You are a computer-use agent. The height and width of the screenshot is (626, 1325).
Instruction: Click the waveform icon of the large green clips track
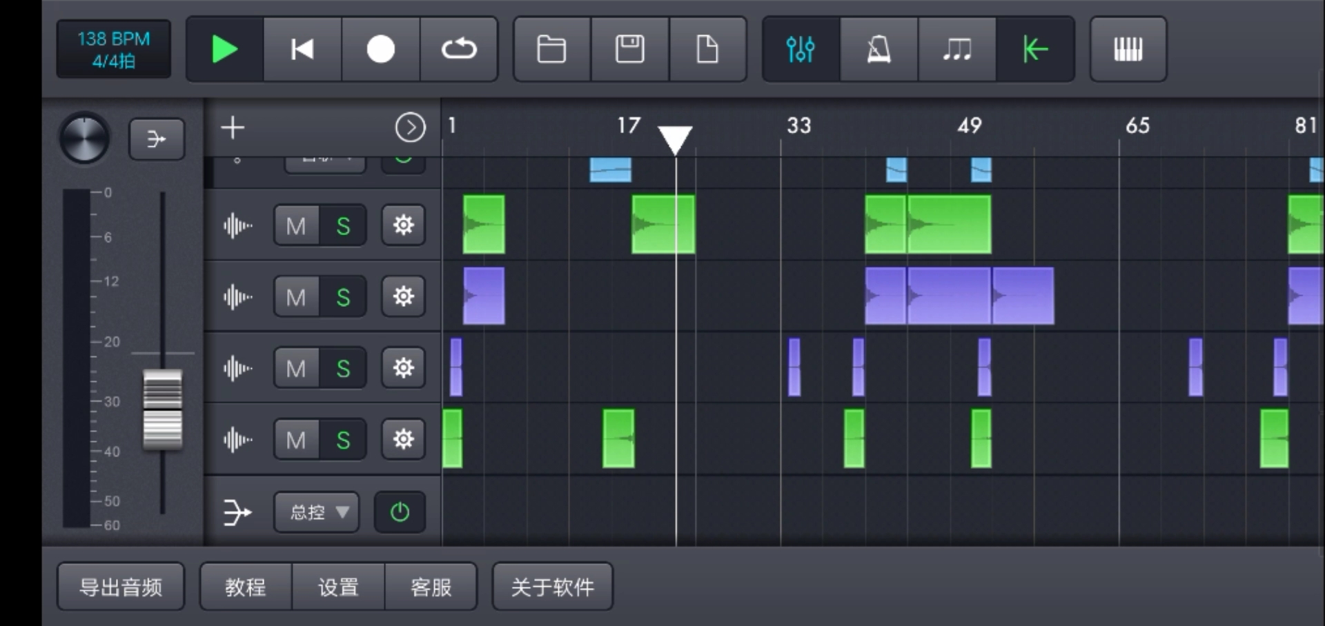pyautogui.click(x=238, y=225)
